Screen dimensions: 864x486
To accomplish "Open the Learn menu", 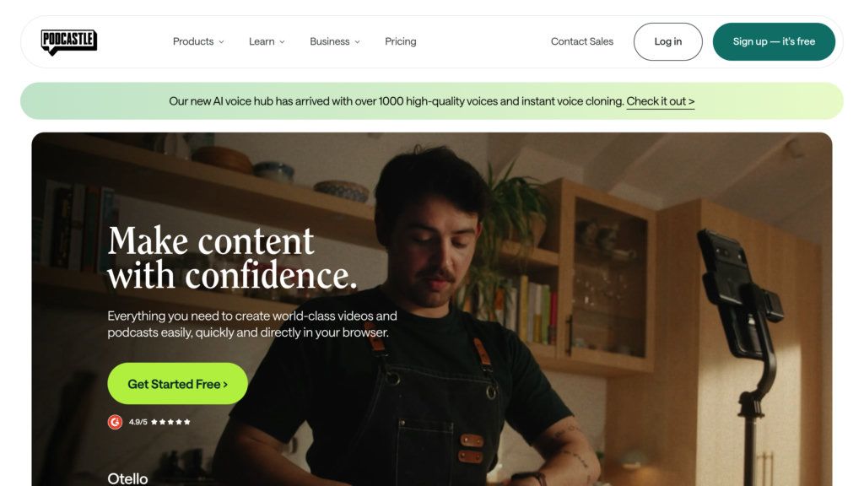I will pos(267,41).
